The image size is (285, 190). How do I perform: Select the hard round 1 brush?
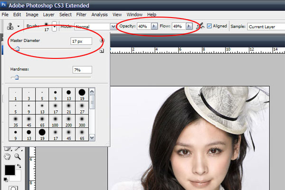pos(16,95)
